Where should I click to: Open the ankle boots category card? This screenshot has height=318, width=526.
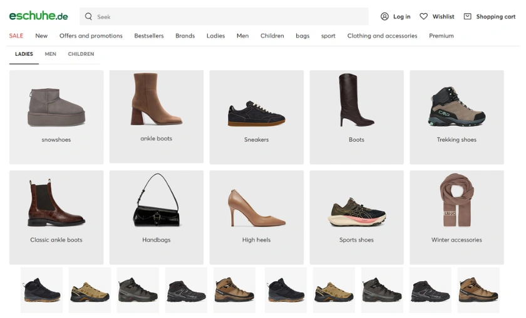[x=157, y=116]
